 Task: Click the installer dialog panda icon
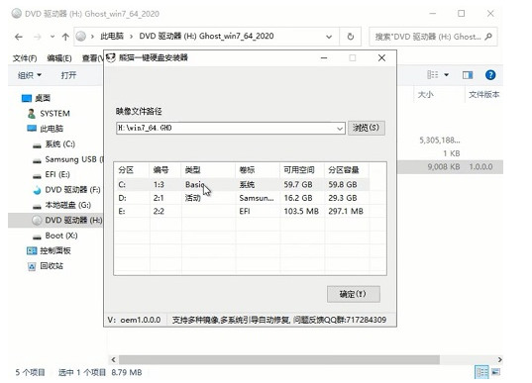(x=111, y=58)
